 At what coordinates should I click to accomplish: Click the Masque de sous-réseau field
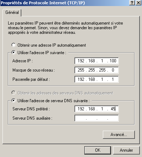[96, 70]
